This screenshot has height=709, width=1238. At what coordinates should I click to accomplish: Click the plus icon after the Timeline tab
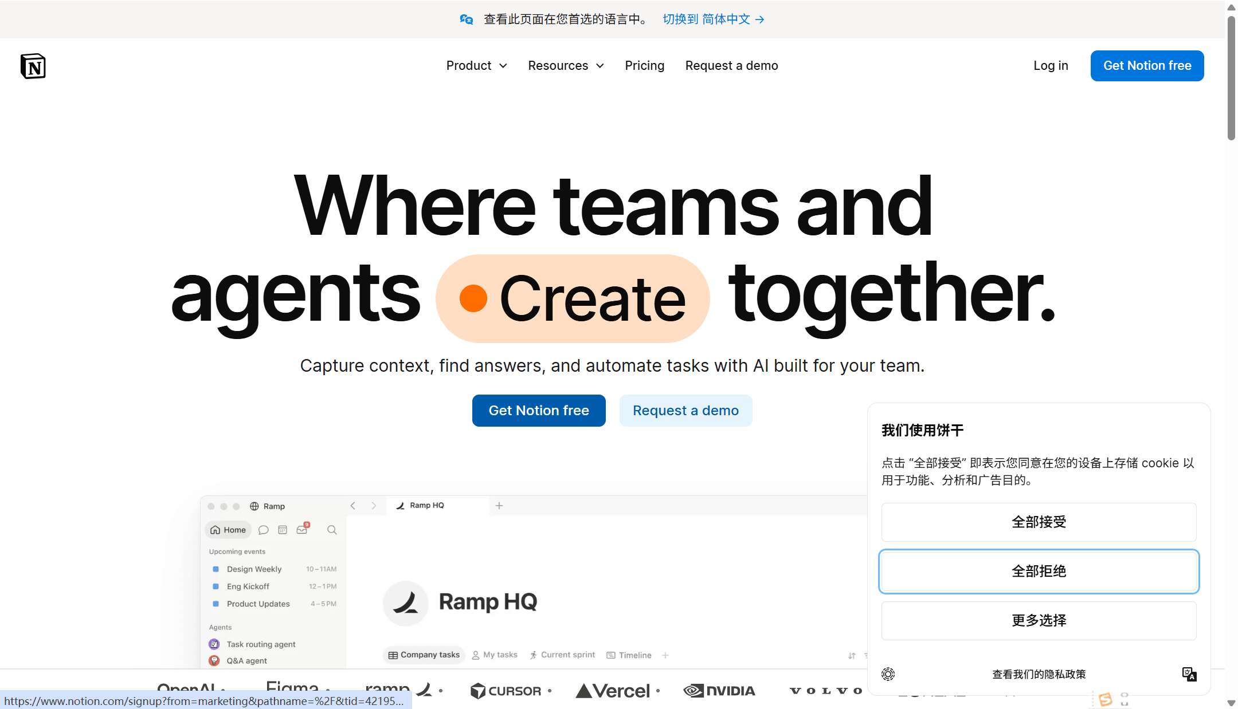[x=665, y=655]
